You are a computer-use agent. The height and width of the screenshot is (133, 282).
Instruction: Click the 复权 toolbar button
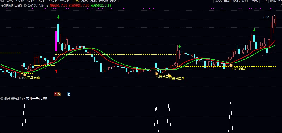coord(218,1)
